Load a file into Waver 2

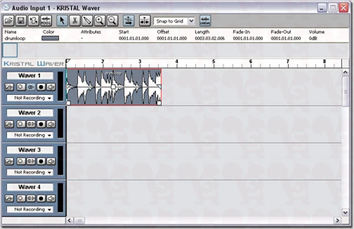click(x=9, y=124)
